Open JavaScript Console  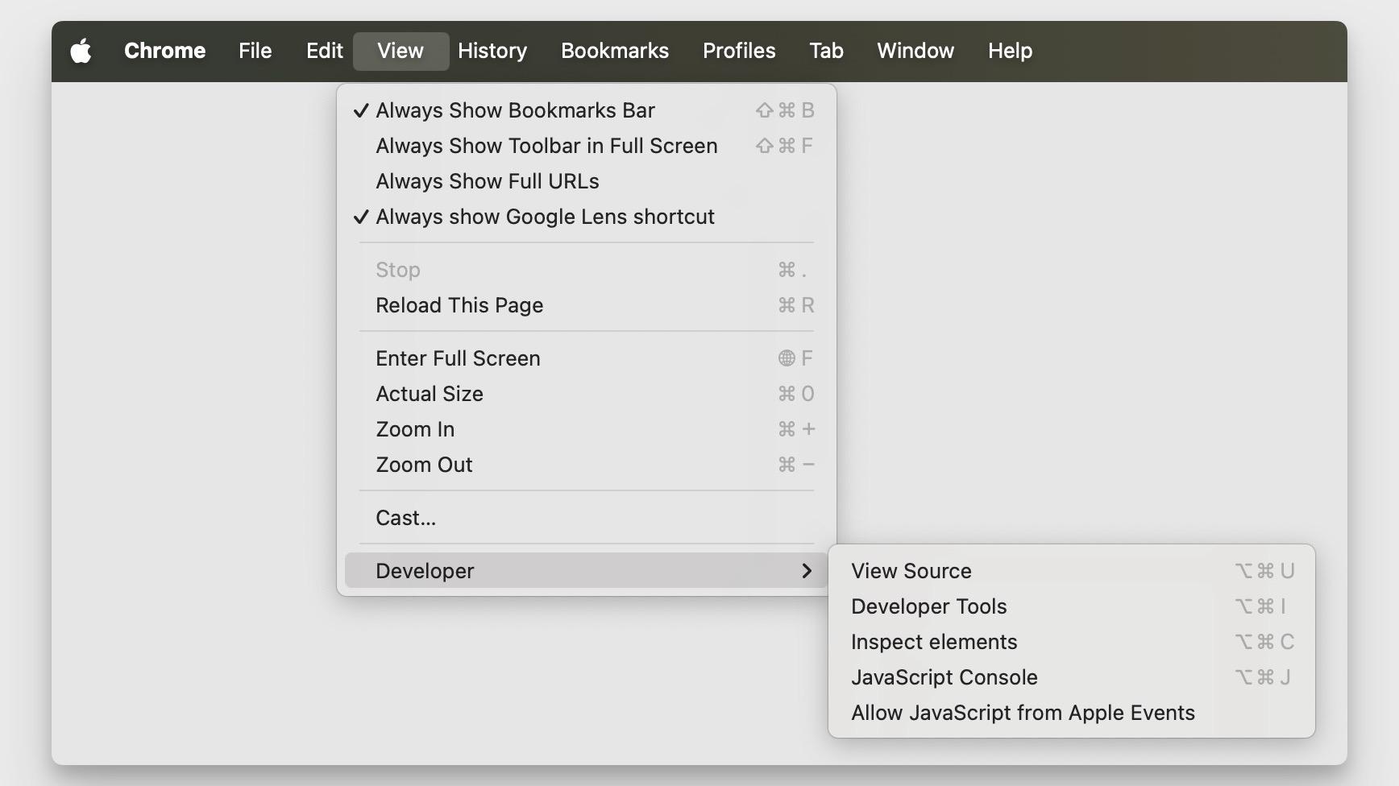(1072, 677)
